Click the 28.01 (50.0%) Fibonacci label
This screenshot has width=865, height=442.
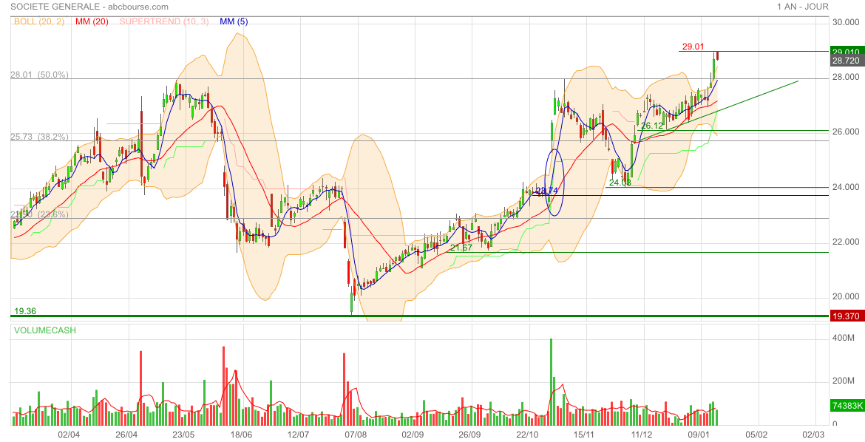[x=40, y=75]
